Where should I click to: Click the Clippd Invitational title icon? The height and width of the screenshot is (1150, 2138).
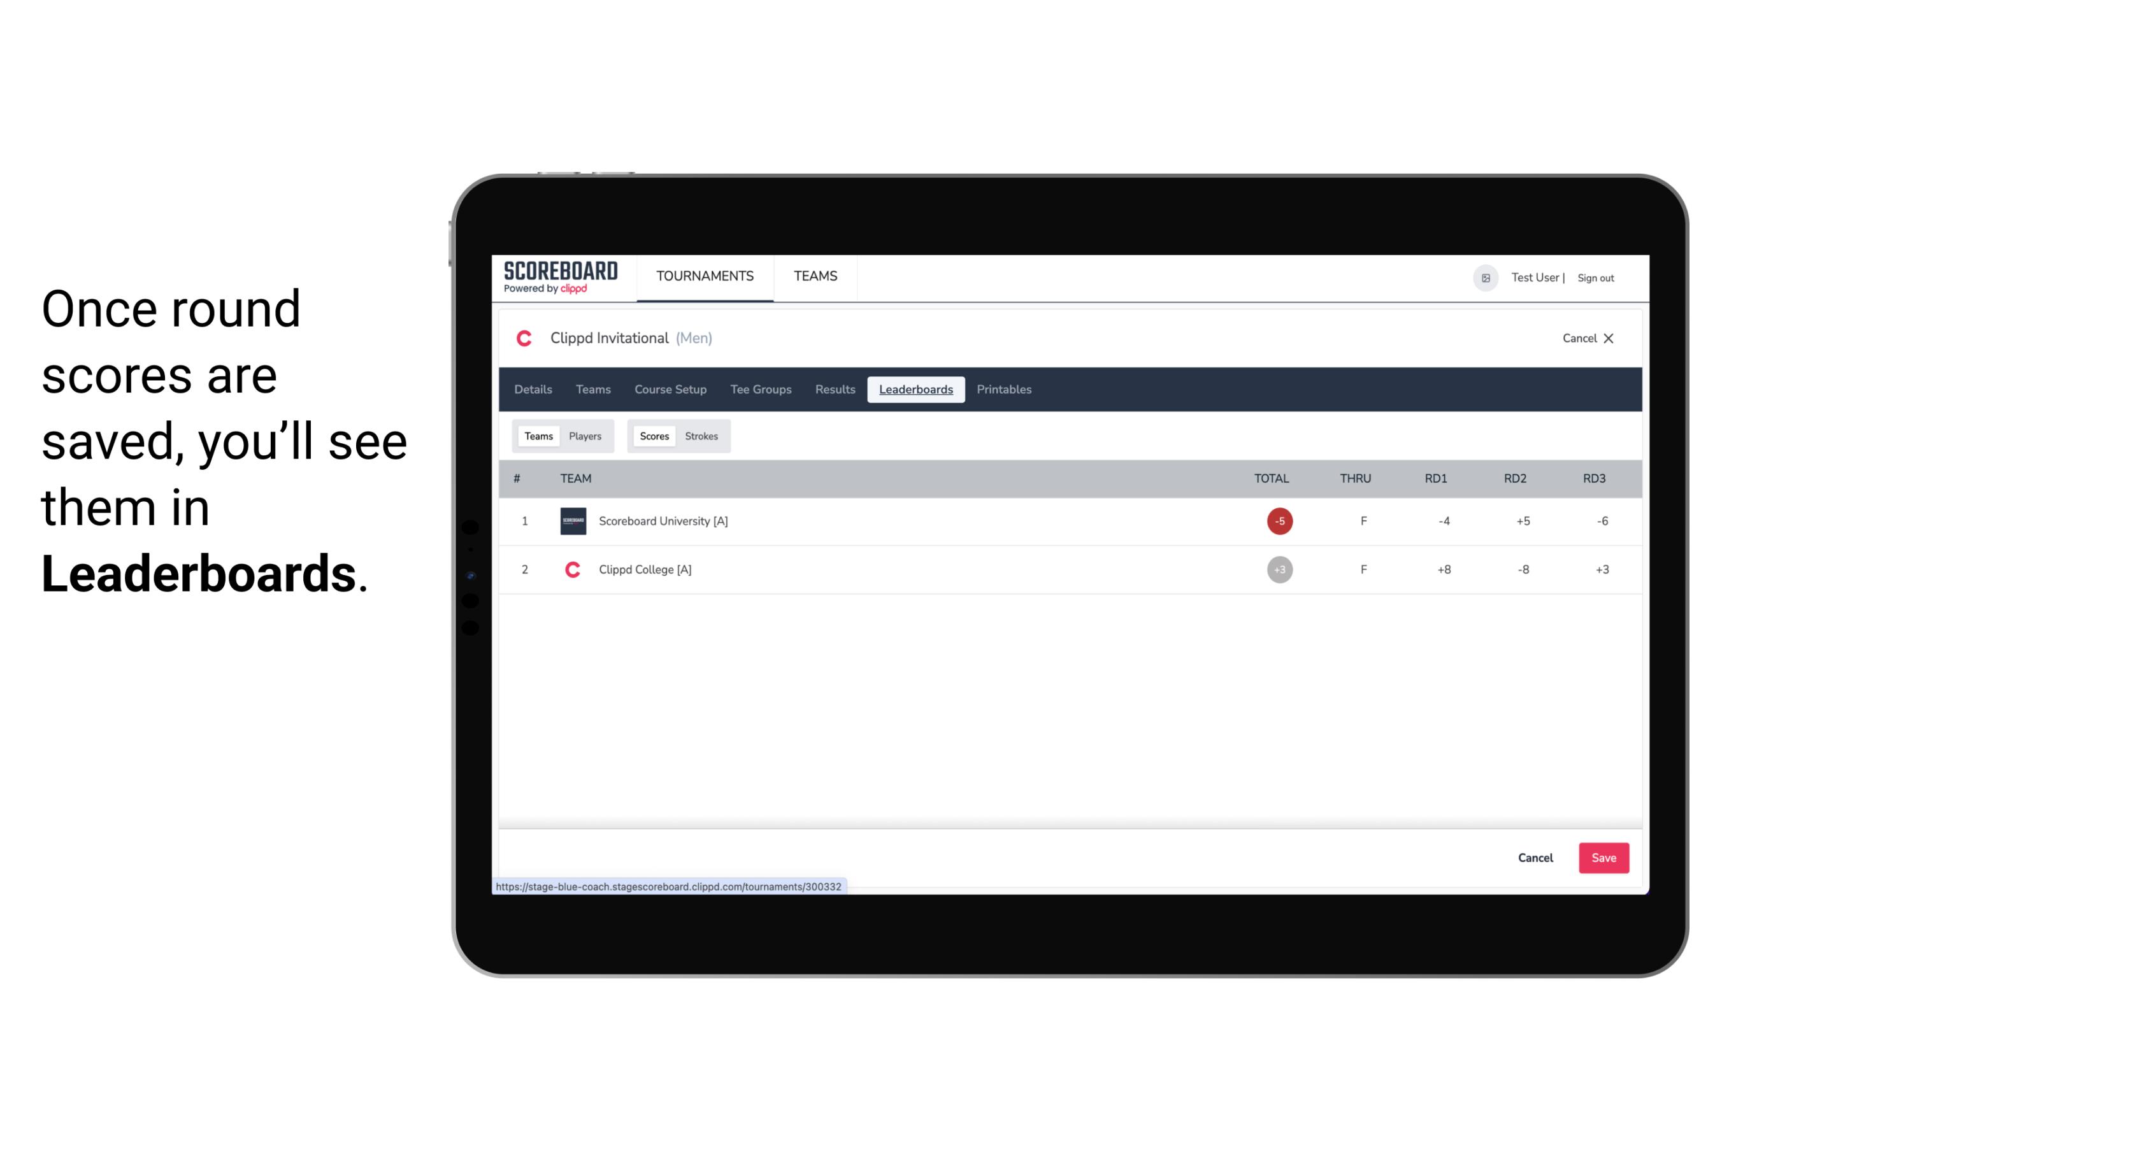pos(527,339)
